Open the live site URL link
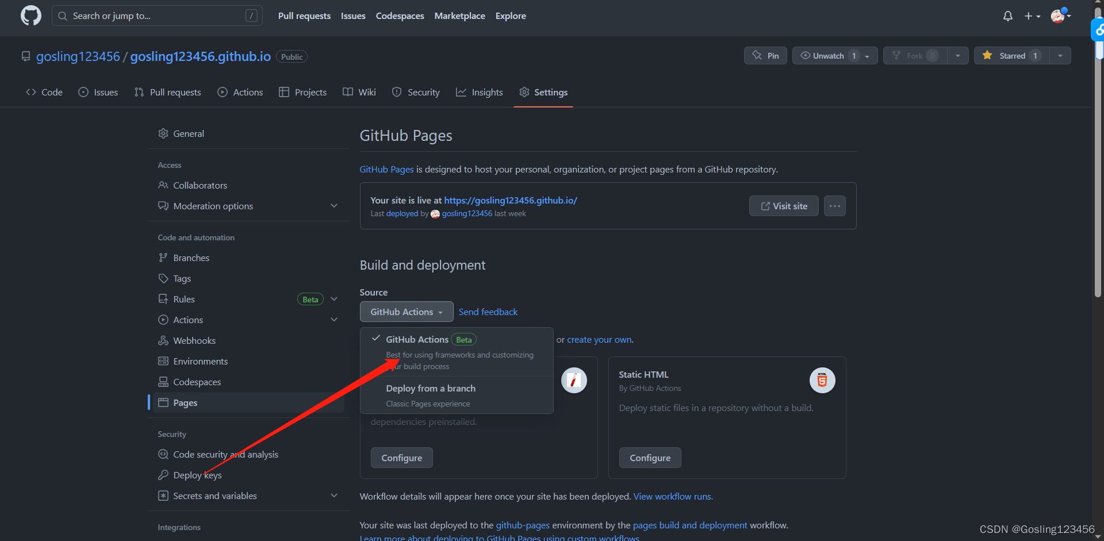This screenshot has width=1104, height=541. 511,200
